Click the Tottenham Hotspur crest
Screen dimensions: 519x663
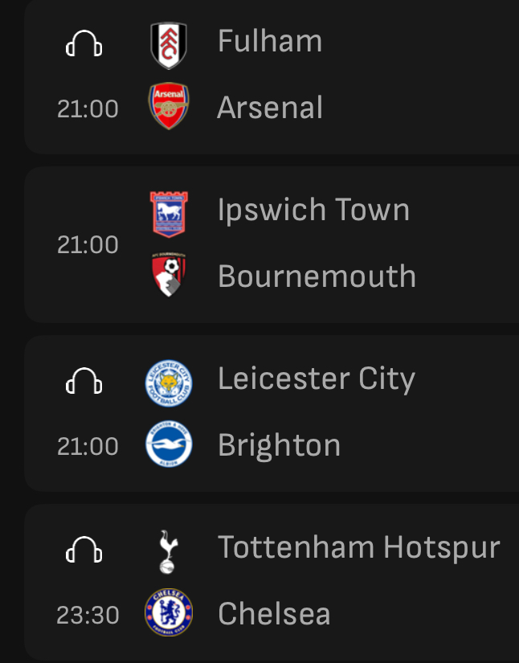(x=169, y=552)
